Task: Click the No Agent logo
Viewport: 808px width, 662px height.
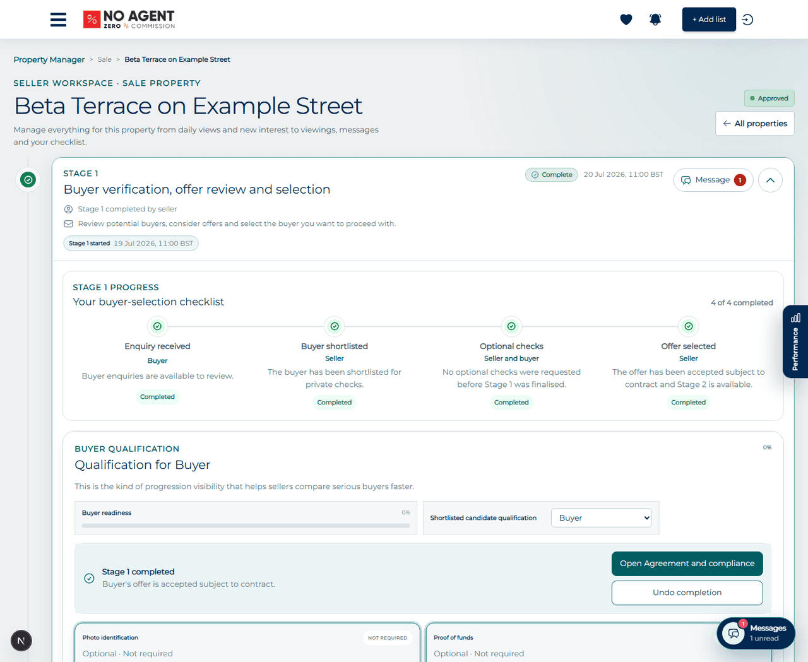Action: coord(129,20)
